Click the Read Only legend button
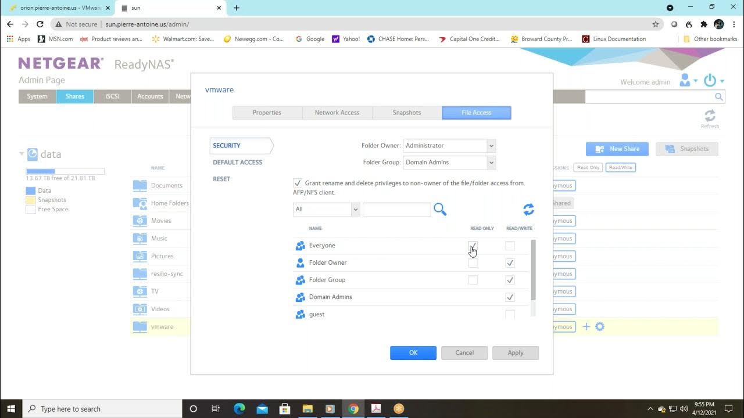744x418 pixels. coord(588,167)
